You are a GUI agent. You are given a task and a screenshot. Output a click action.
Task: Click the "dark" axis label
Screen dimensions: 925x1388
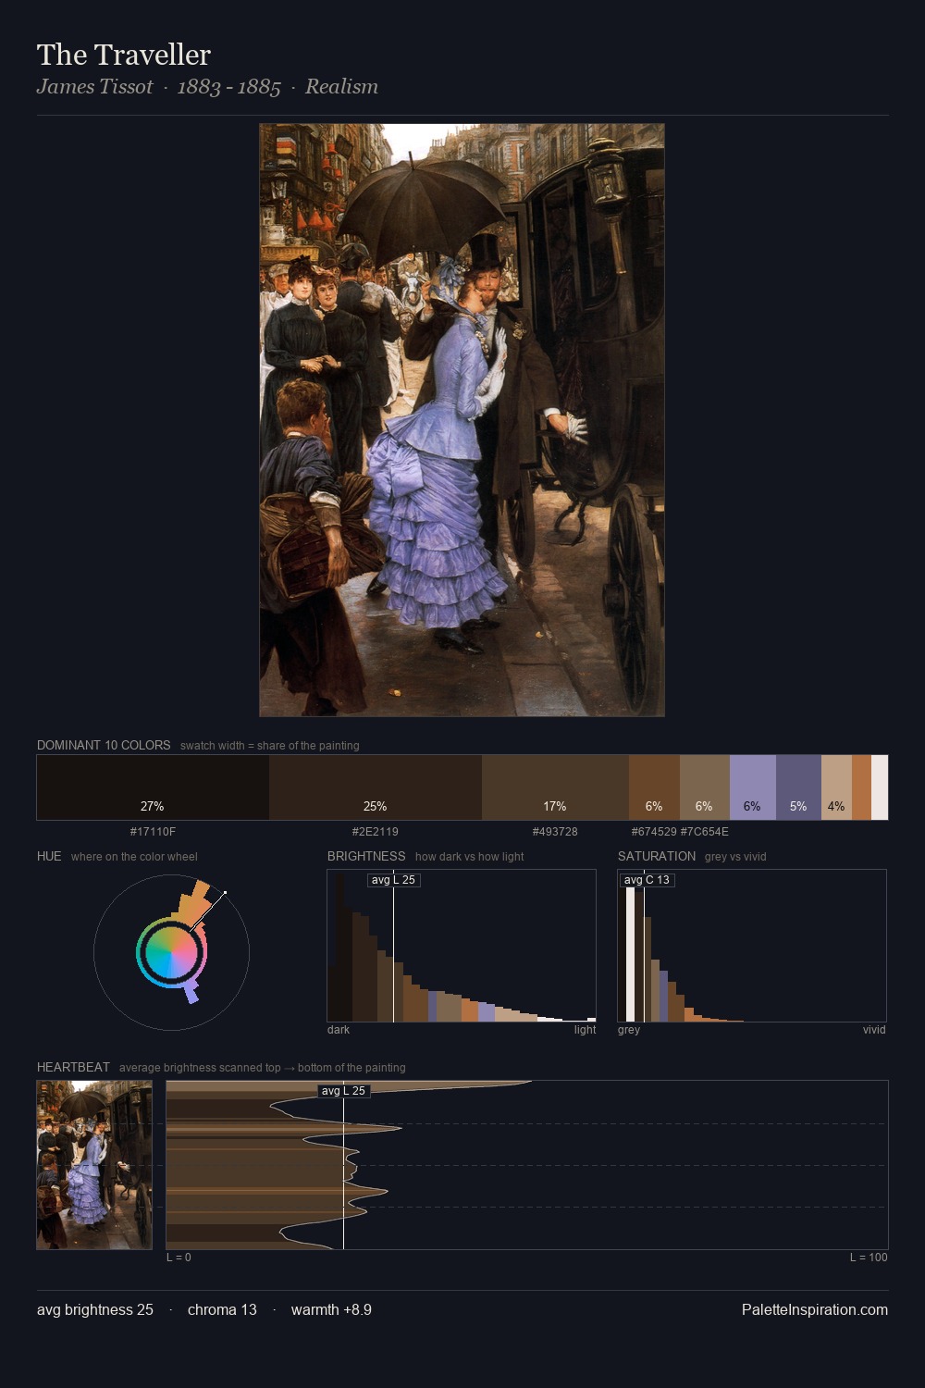click(x=339, y=1030)
